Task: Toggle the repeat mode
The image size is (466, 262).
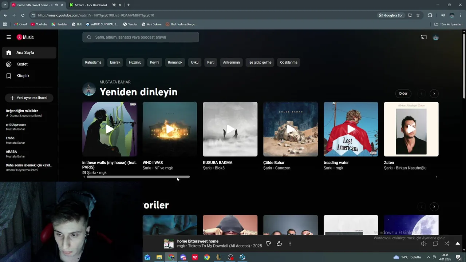Action: (x=435, y=244)
